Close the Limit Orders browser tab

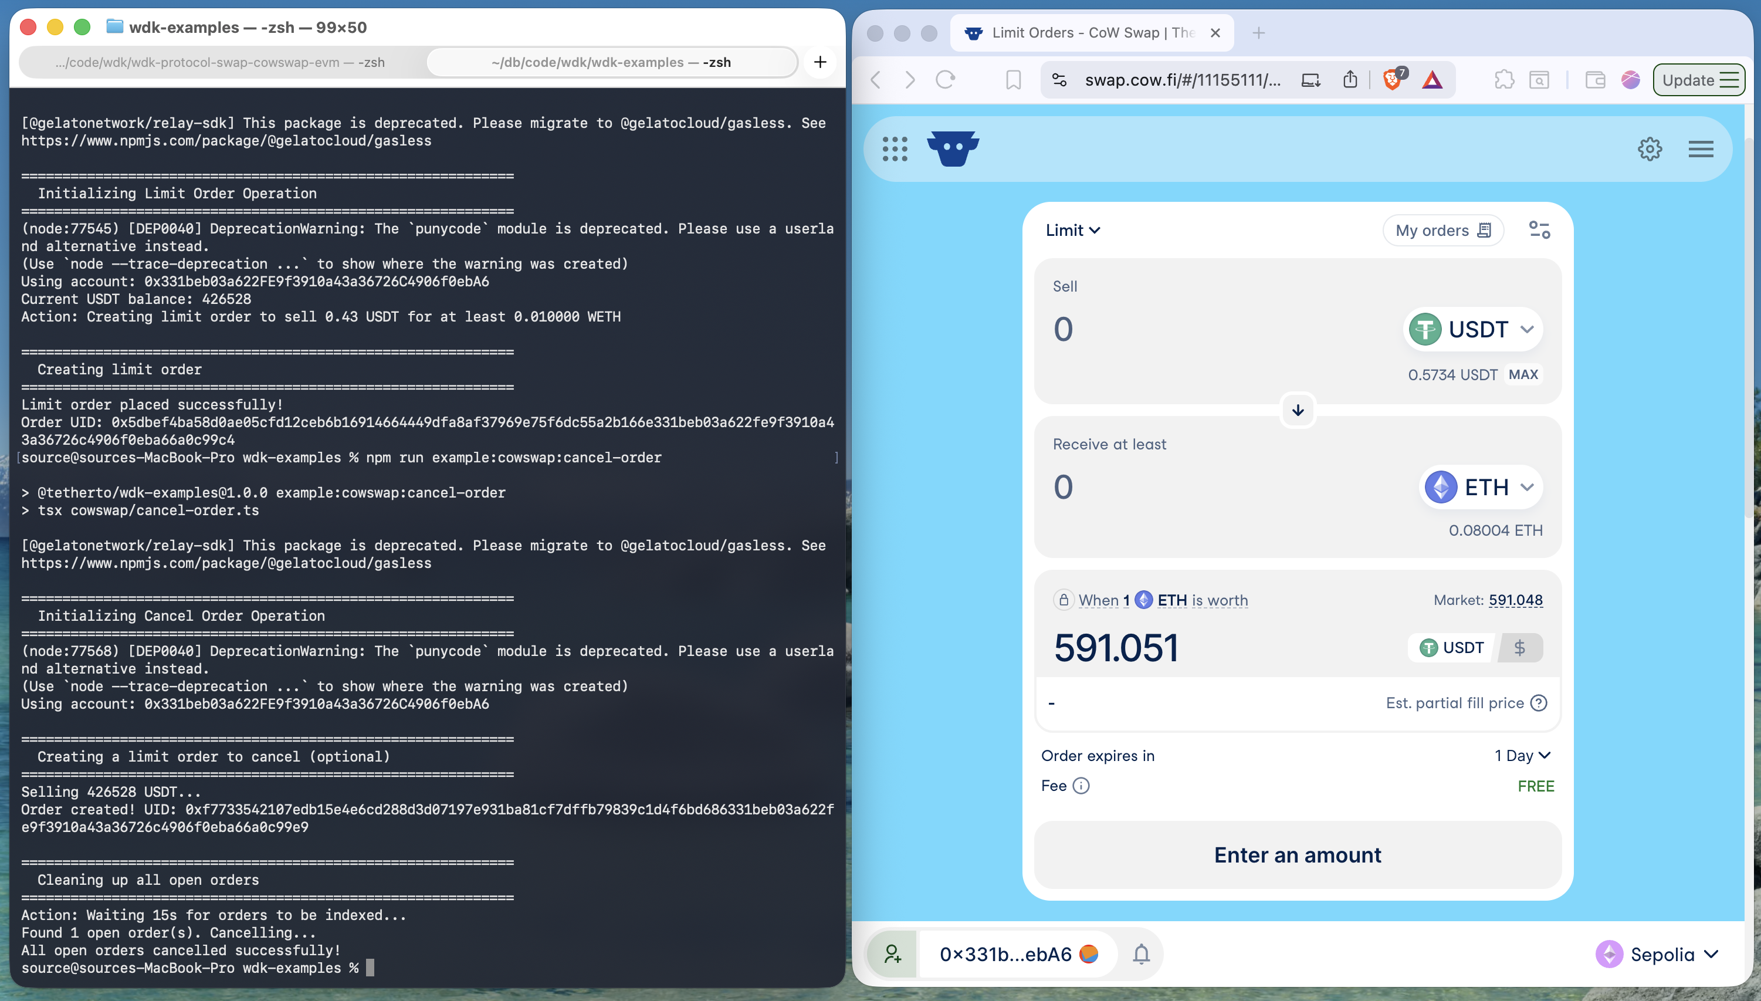pos(1215,32)
